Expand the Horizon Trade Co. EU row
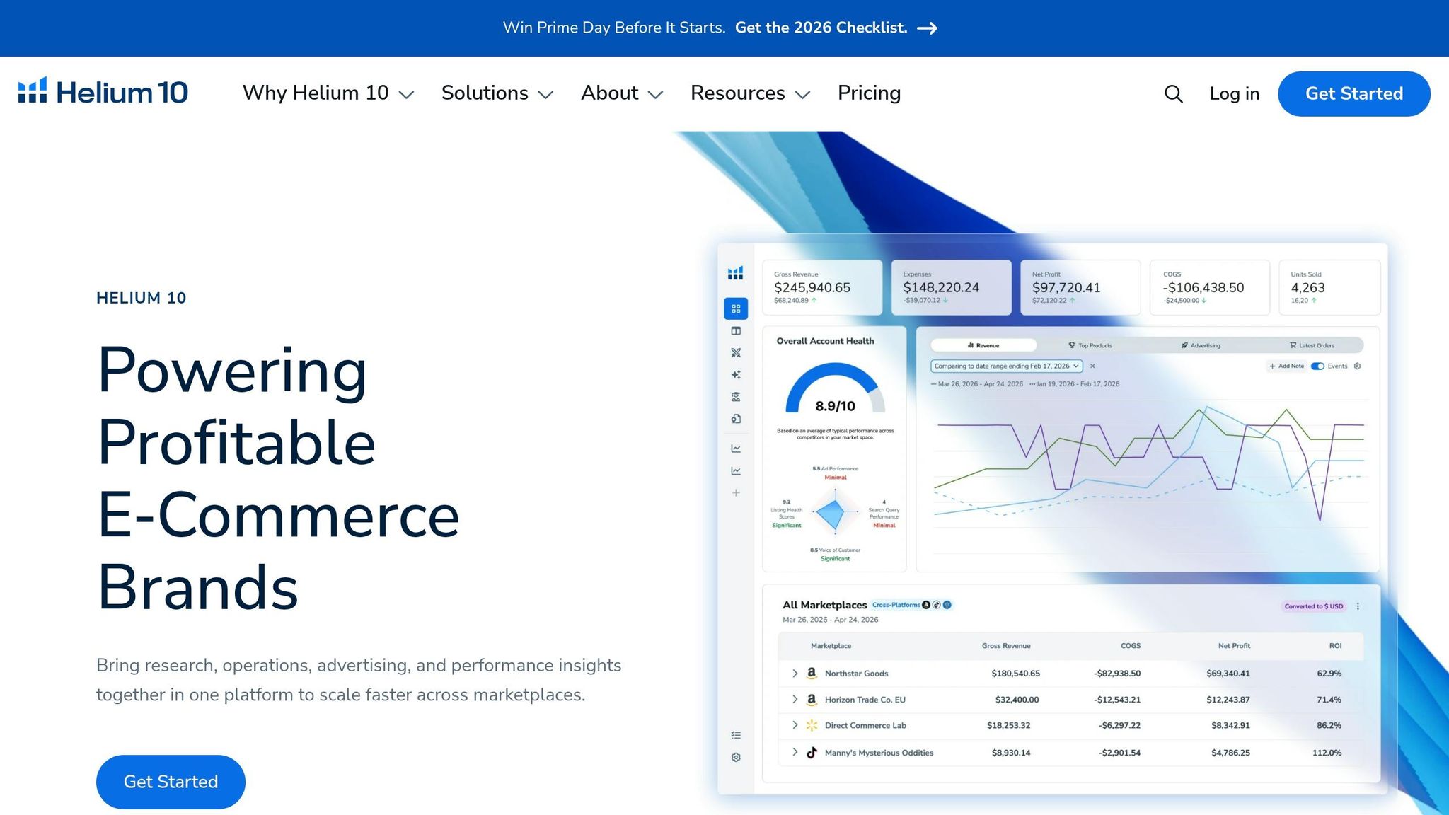 pyautogui.click(x=795, y=699)
